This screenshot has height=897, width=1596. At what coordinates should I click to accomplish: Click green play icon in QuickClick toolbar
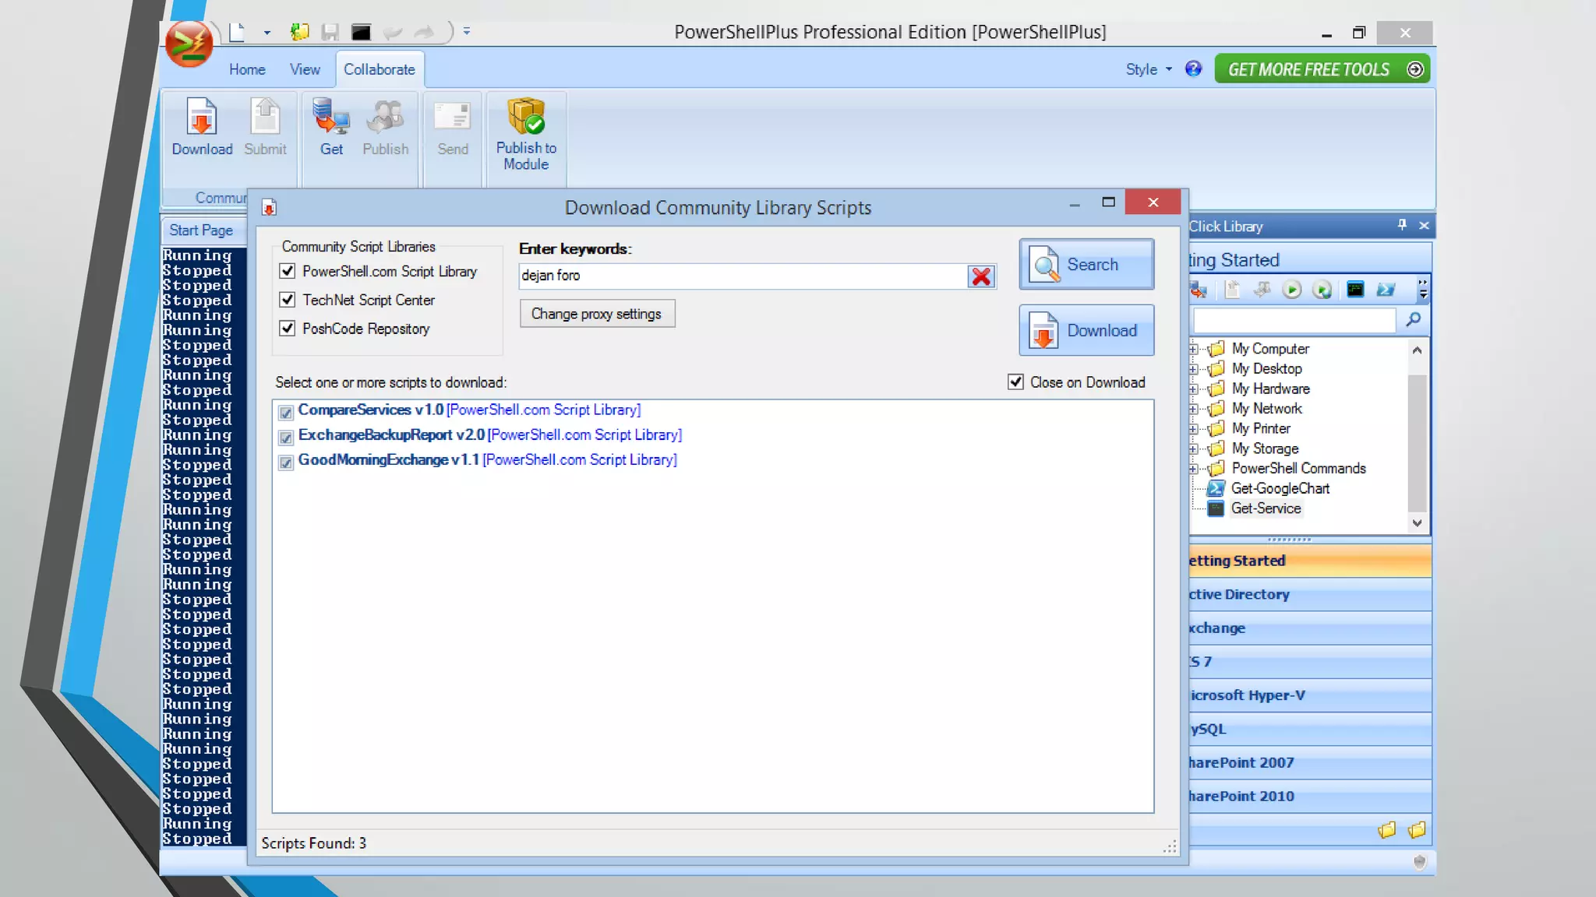1291,290
